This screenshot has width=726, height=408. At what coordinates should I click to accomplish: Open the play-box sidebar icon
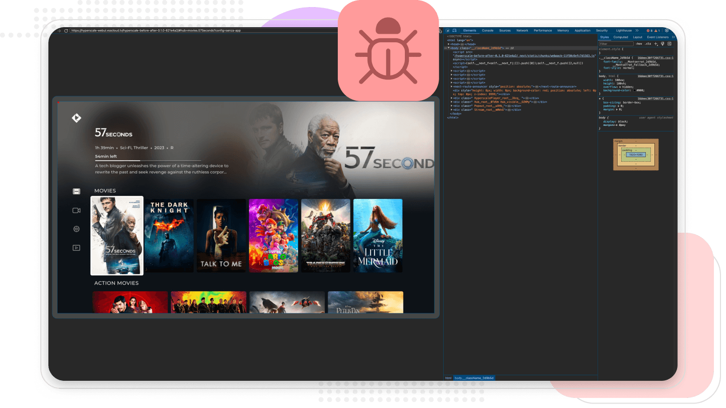[77, 248]
